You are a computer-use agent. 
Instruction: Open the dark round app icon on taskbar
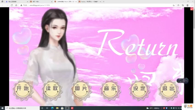point(67,108)
